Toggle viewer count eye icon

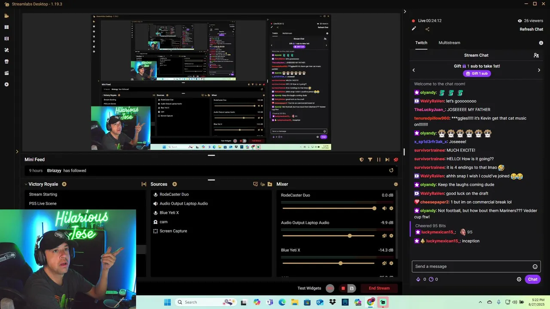(x=520, y=21)
